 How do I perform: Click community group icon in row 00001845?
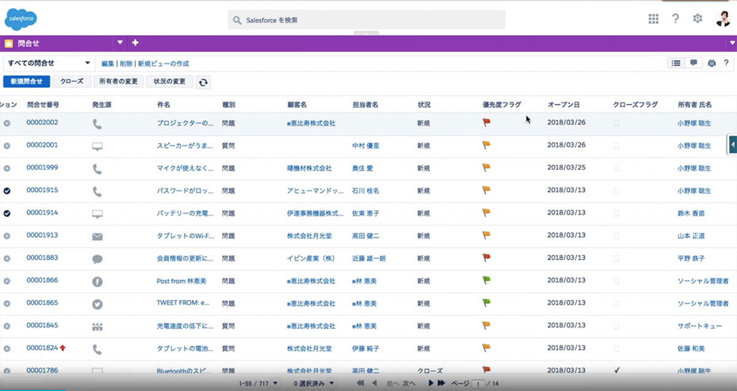click(97, 327)
